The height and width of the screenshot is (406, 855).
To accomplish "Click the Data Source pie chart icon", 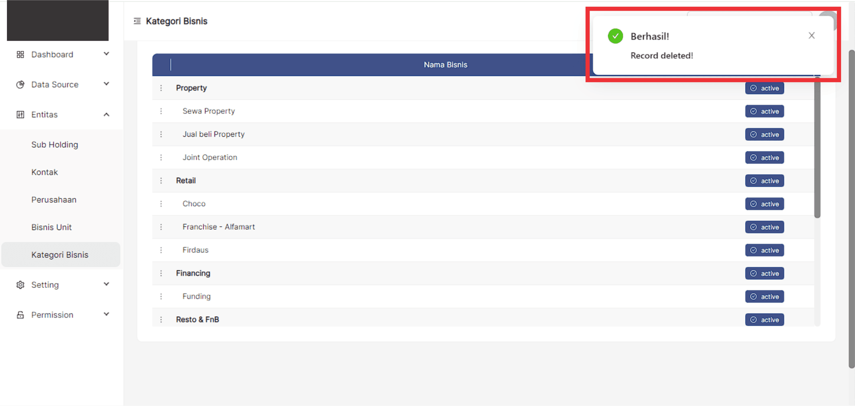I will [20, 85].
